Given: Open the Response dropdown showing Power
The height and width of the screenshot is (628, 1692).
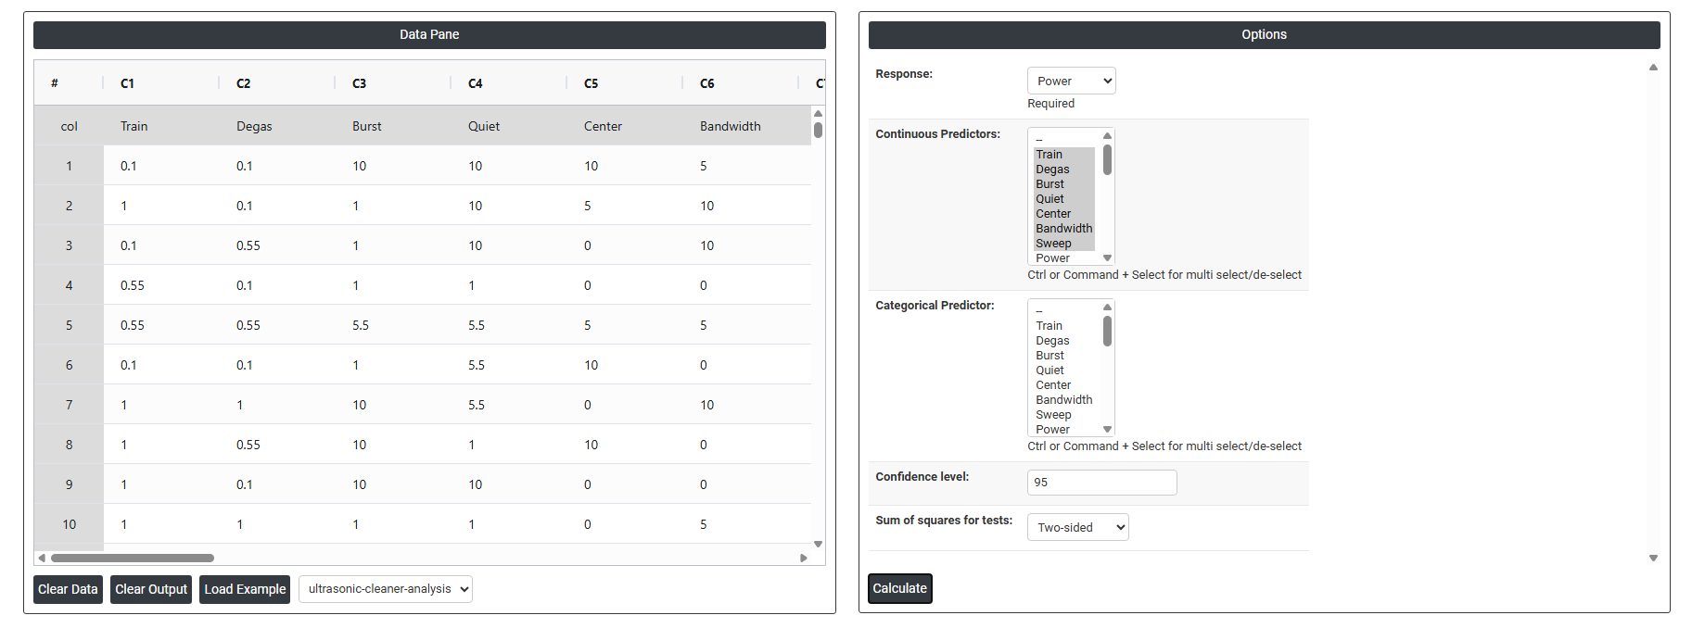Looking at the screenshot, I should (1071, 82).
